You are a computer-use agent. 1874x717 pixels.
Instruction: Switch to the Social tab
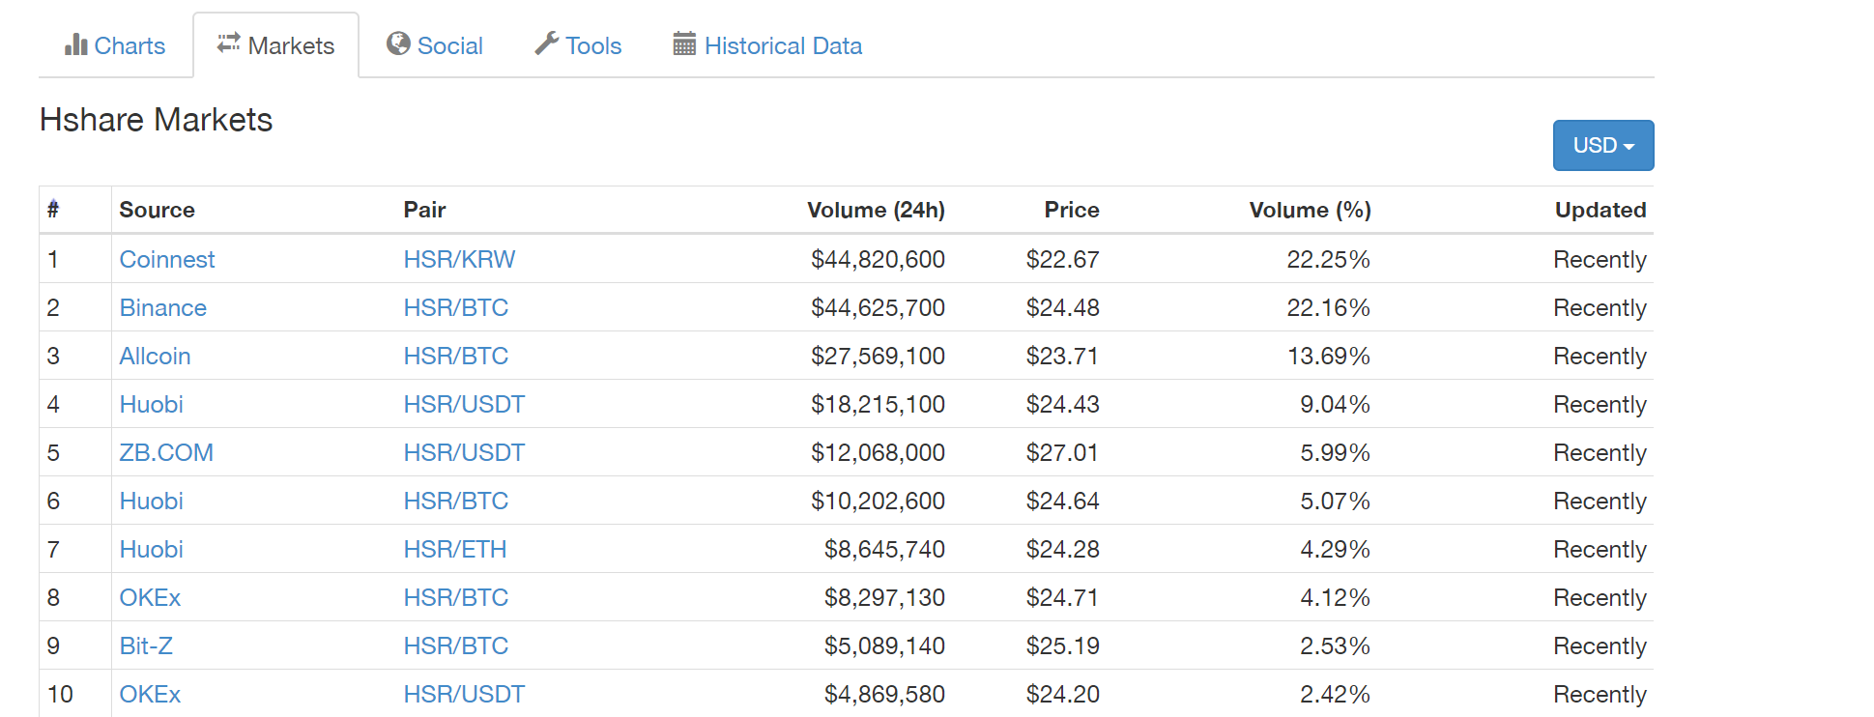click(435, 45)
